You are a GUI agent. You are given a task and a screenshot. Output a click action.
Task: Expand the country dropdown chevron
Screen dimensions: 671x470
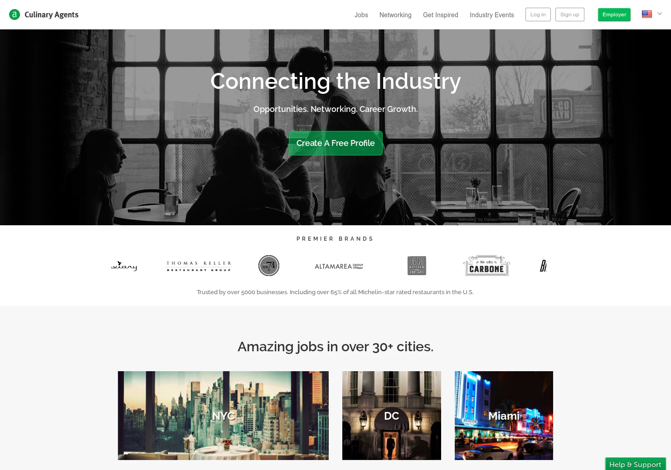point(660,14)
